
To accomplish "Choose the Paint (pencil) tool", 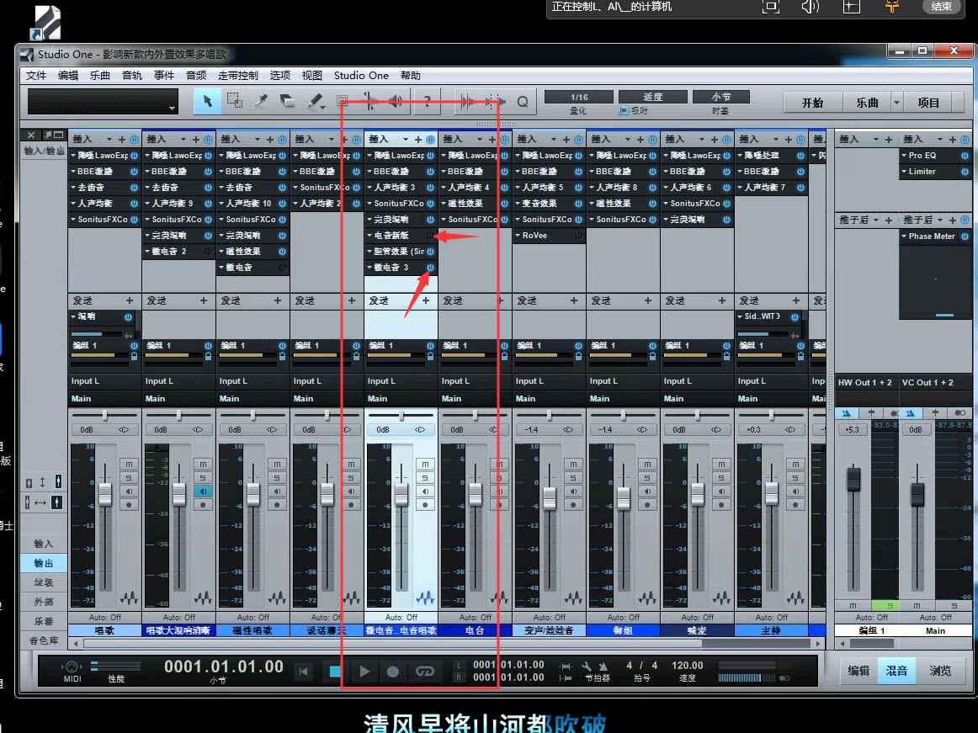I will click(316, 101).
